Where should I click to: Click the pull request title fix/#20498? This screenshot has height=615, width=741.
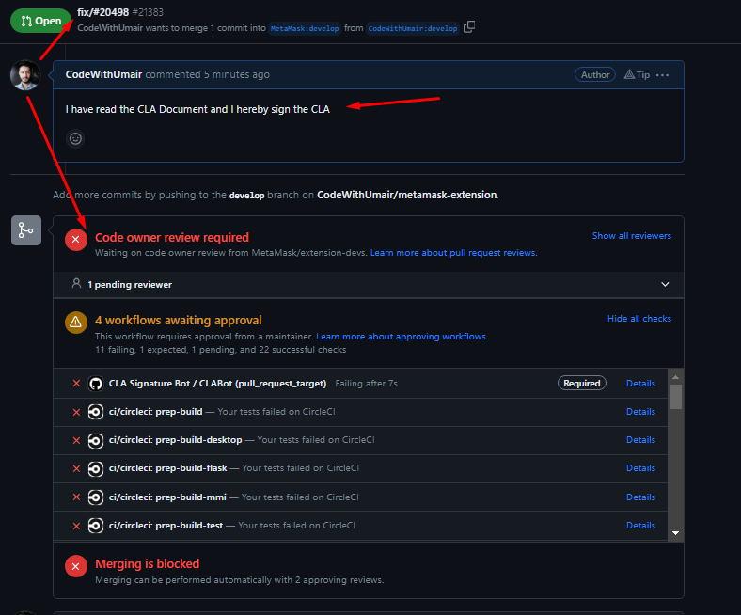[103, 12]
